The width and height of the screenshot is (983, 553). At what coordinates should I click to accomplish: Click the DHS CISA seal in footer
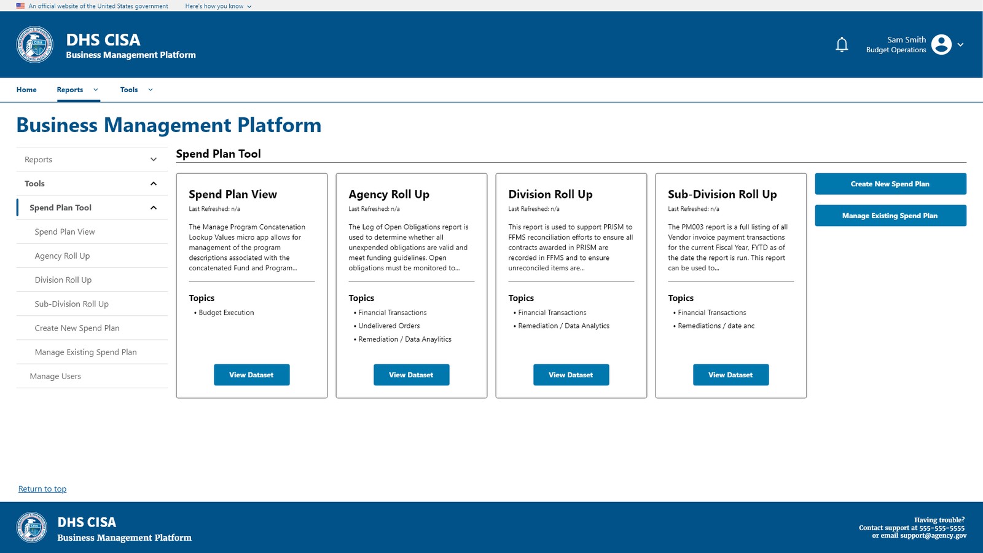(31, 528)
